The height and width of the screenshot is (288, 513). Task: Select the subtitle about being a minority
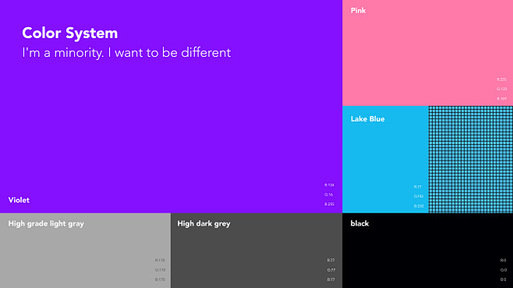(x=126, y=53)
